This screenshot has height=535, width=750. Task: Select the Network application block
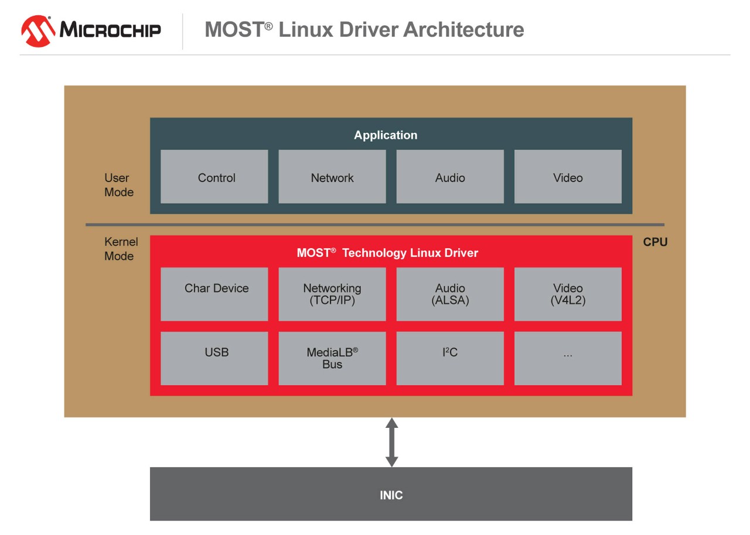pyautogui.click(x=332, y=177)
